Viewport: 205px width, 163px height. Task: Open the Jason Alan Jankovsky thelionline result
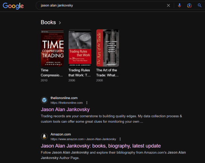[65, 110]
